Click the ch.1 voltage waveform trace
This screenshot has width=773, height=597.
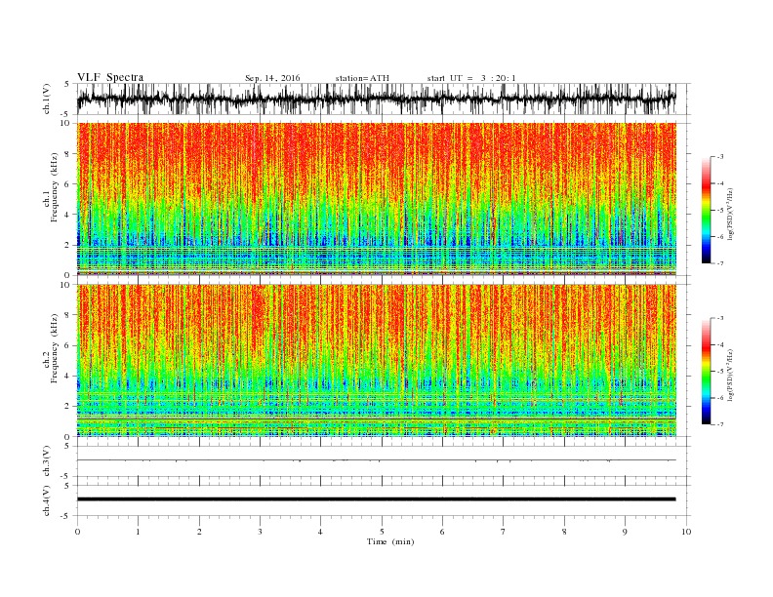pyautogui.click(x=376, y=99)
